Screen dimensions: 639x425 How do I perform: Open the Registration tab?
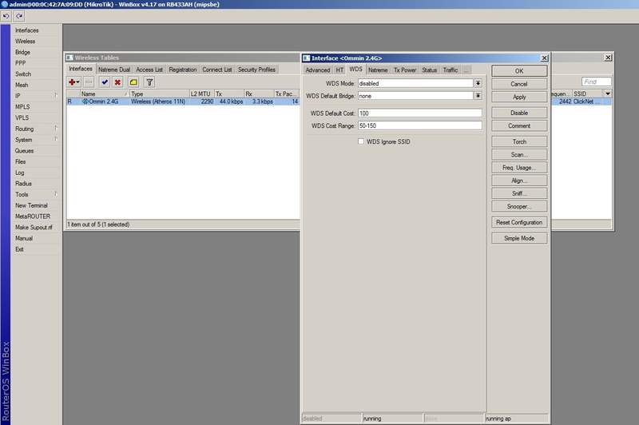[183, 70]
